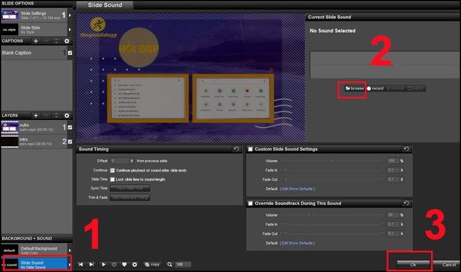Expand Slide Settings arrow
The height and width of the screenshot is (272, 461).
pyautogui.click(x=70, y=14)
